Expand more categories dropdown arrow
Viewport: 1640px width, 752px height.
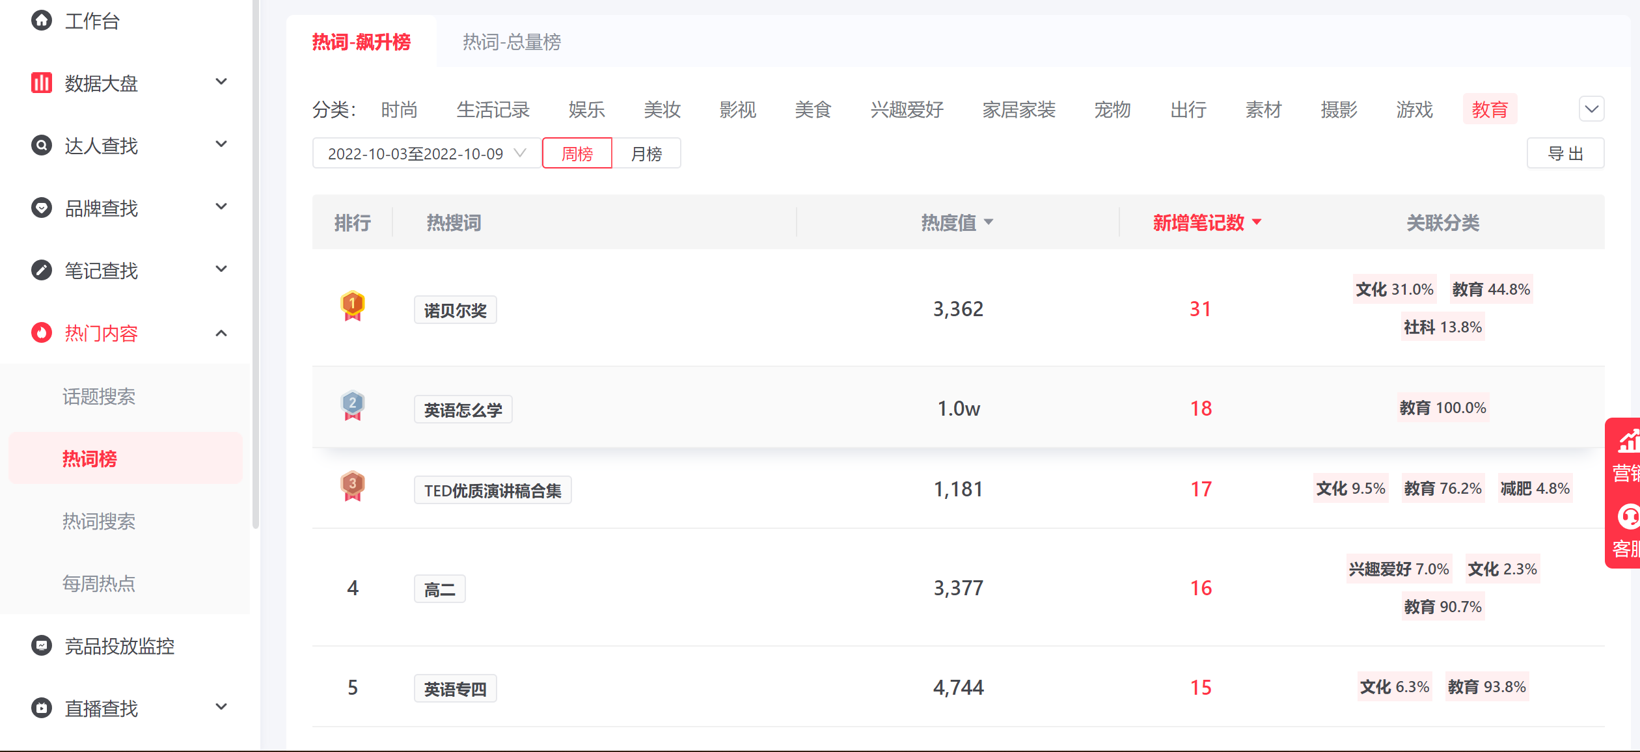coord(1592,109)
